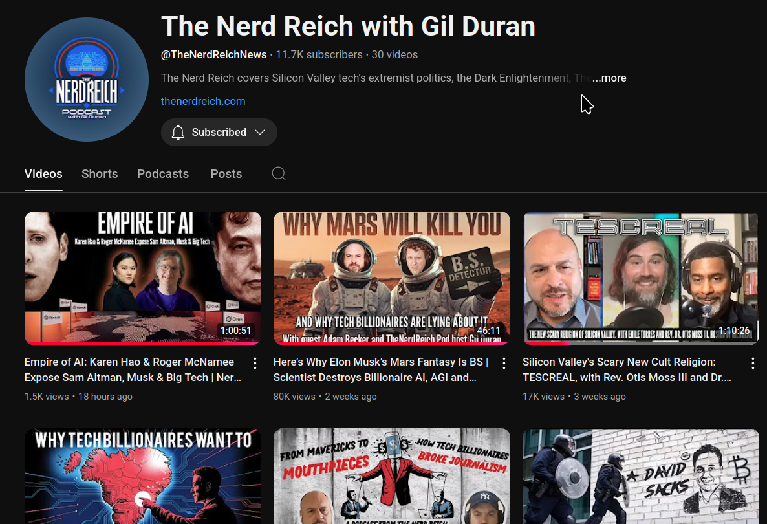
Task: Open From Mavericks to Mouthpieces thumbnail
Action: click(x=392, y=476)
